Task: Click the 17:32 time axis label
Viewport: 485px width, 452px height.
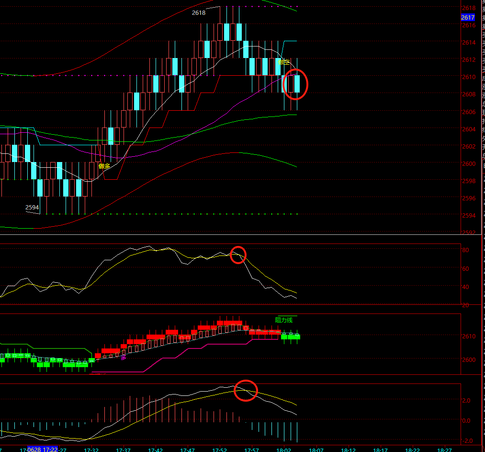Action: coord(91,450)
